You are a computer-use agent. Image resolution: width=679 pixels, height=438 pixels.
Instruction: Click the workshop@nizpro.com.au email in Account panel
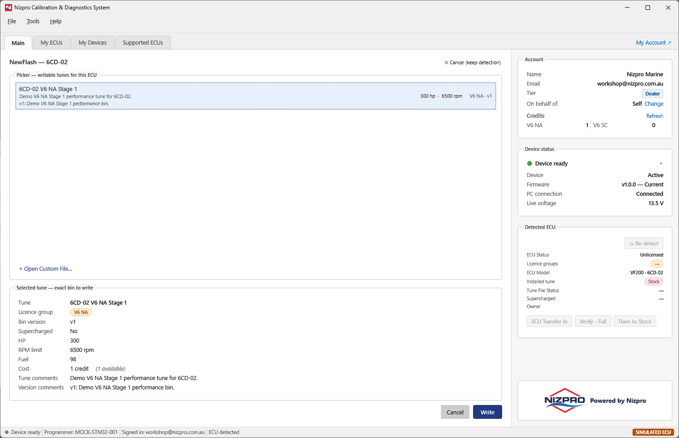click(x=630, y=84)
